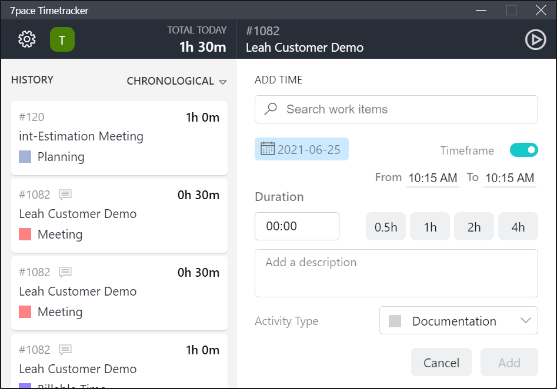Screen dimensions: 557x389
Task: Set duration with 1h button
Action: coord(430,226)
